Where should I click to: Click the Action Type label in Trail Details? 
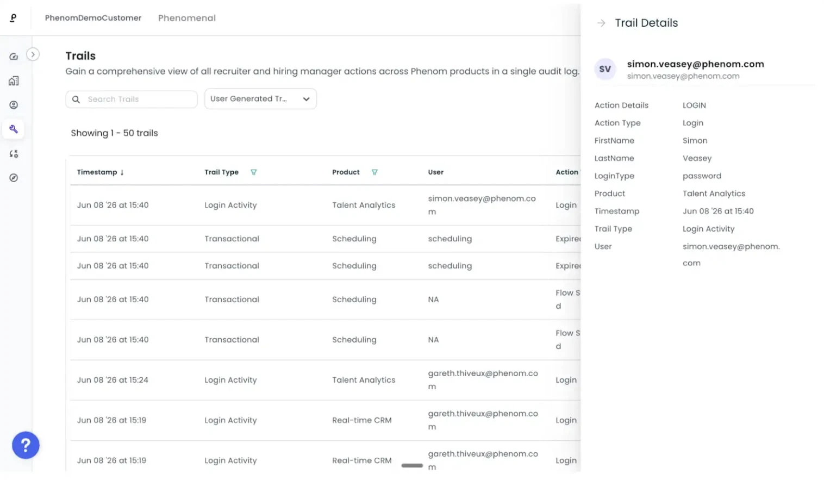click(617, 123)
